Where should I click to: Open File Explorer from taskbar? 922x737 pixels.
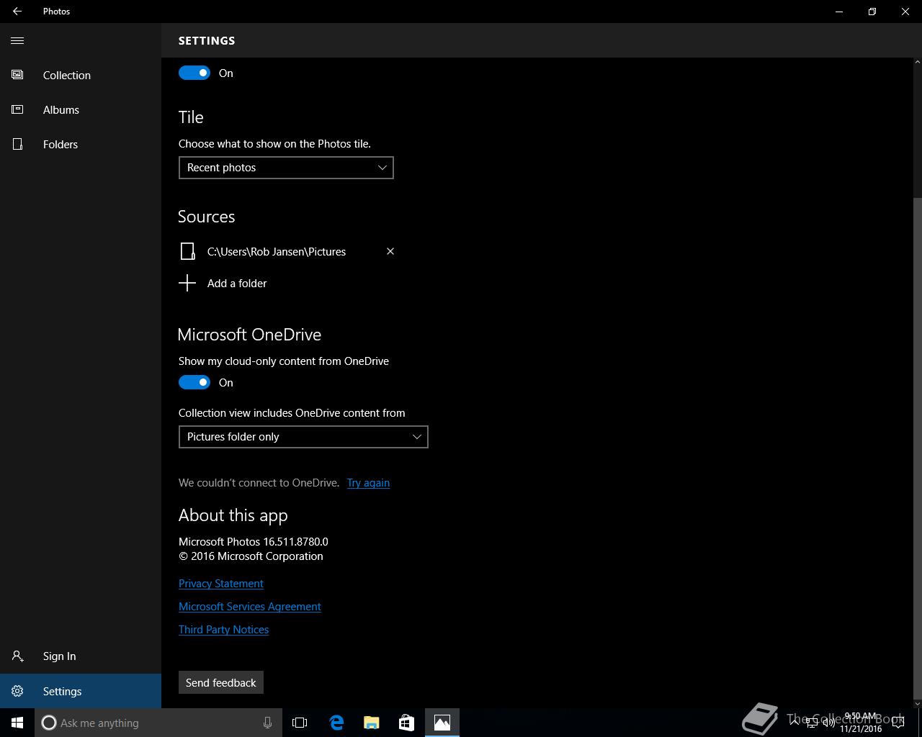(x=372, y=723)
